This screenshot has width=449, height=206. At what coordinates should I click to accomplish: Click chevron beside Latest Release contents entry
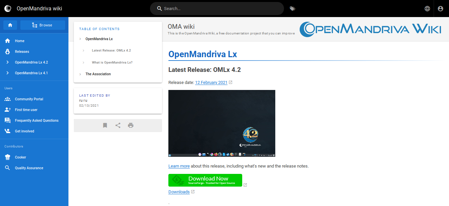[x=84, y=51]
